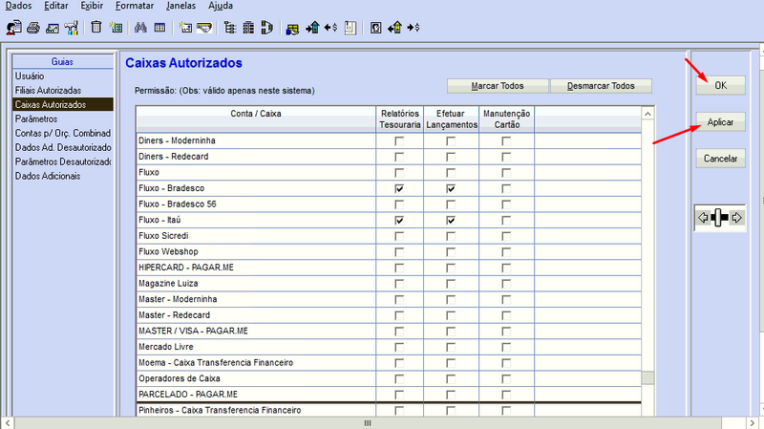Click the Marcar Todos button
This screenshot has height=429, width=764.
(498, 86)
